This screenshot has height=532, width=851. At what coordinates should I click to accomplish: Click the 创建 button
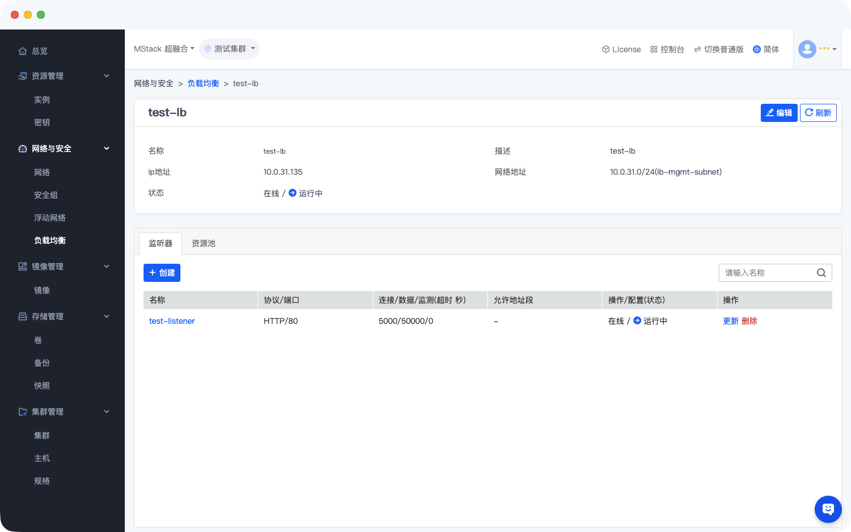(162, 273)
